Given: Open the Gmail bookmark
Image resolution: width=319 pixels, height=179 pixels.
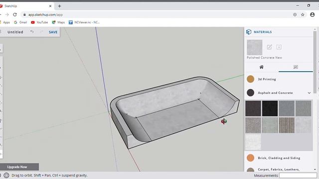Looking at the screenshot, I should coord(20,22).
